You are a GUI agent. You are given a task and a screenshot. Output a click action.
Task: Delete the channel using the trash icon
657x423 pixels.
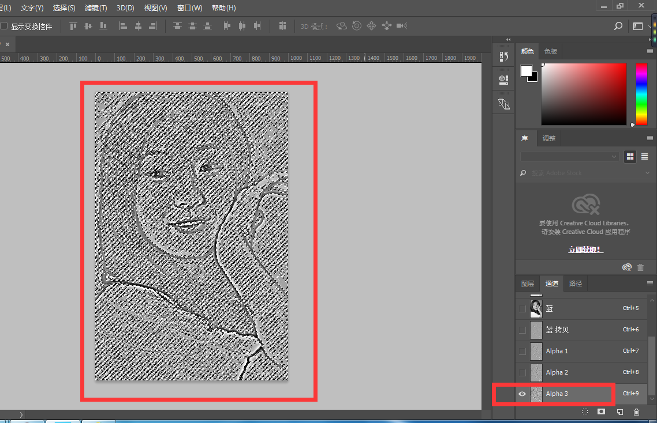tap(636, 411)
